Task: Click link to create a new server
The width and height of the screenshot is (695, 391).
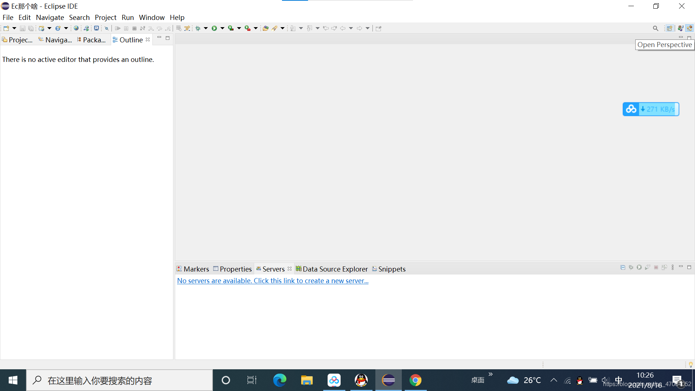Action: click(272, 280)
